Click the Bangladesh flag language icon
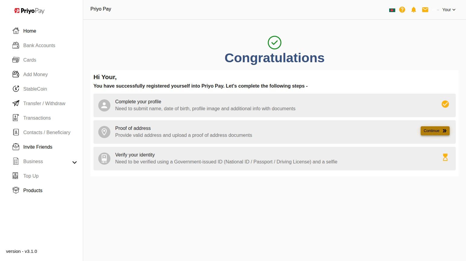 [392, 10]
